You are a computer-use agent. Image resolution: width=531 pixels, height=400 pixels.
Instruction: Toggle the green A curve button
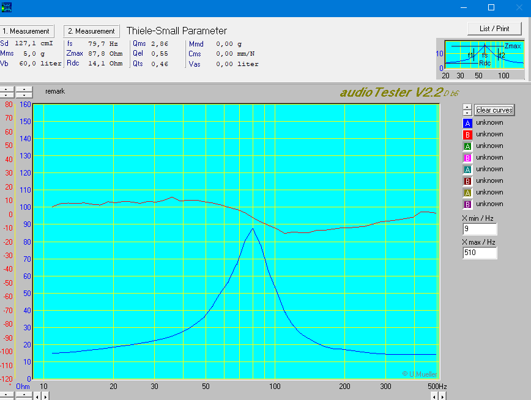point(467,146)
